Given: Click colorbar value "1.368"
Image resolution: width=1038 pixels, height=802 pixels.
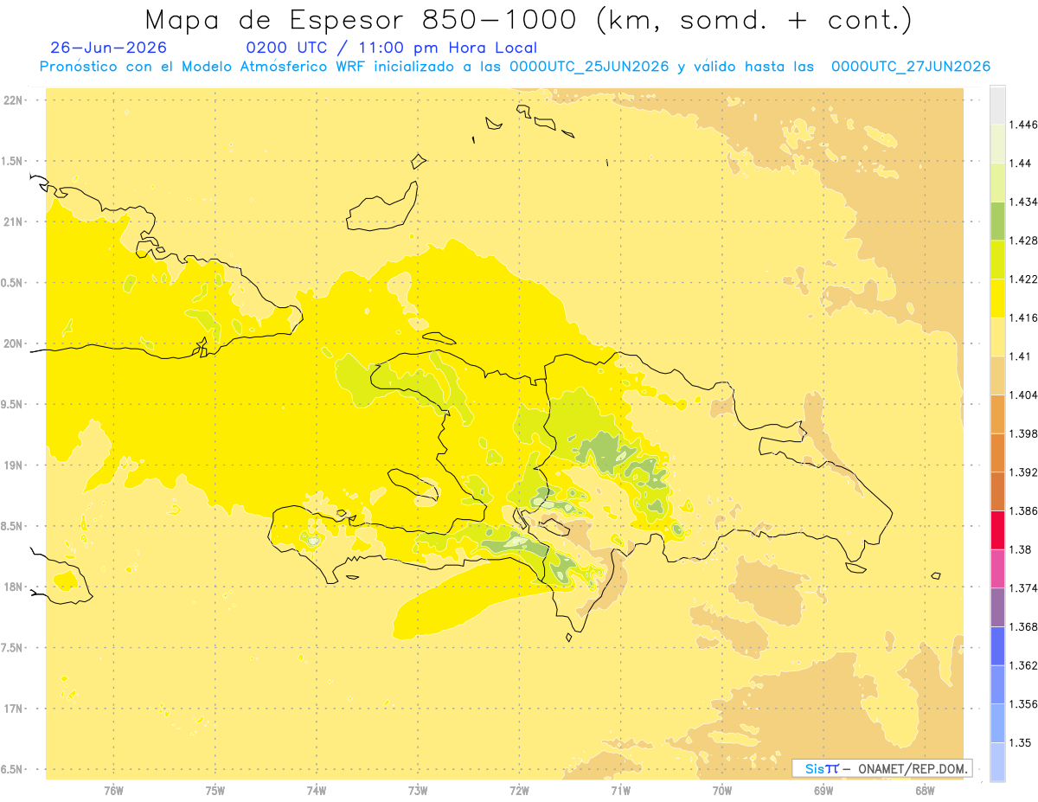Looking at the screenshot, I should pyautogui.click(x=1023, y=627).
